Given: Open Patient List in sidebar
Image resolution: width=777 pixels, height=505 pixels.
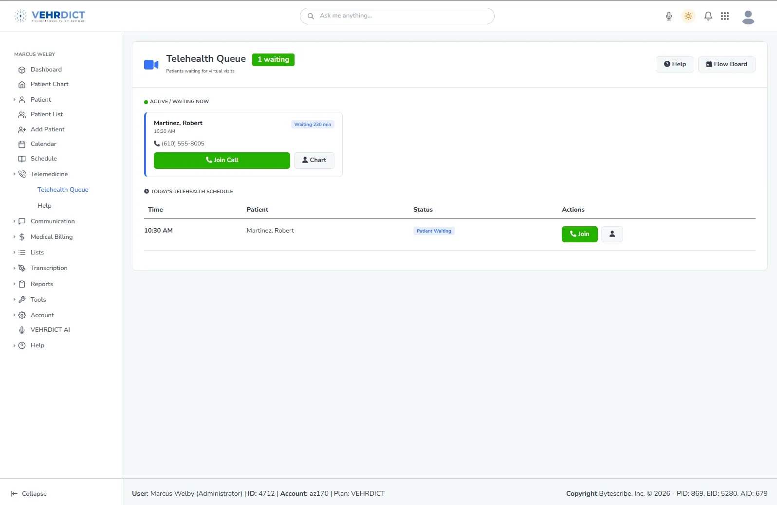Looking at the screenshot, I should pyautogui.click(x=47, y=114).
